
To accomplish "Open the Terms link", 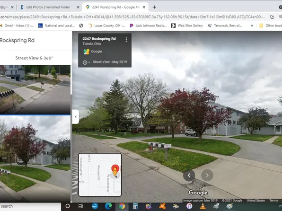I will [x=273, y=201].
